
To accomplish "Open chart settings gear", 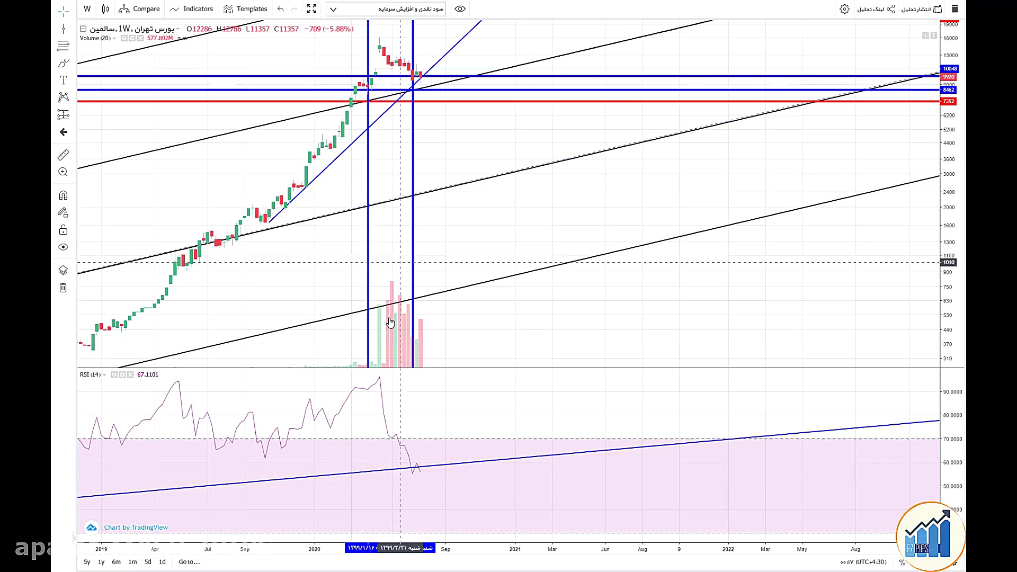I will pyautogui.click(x=844, y=9).
